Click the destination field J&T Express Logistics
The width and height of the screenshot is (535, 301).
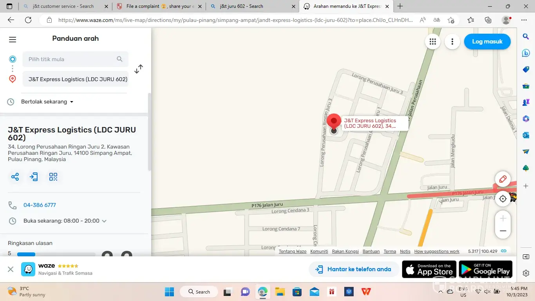(76, 79)
